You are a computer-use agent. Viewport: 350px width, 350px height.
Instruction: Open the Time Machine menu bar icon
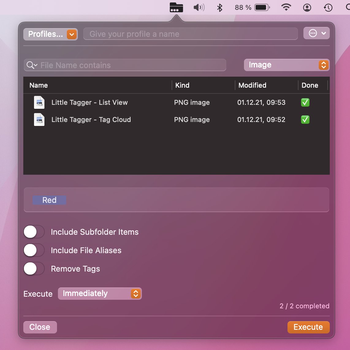[x=328, y=8]
